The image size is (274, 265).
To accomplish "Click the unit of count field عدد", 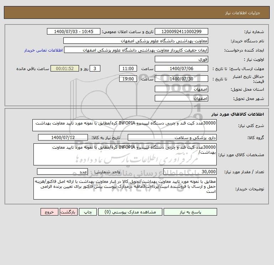I will click(62, 172).
